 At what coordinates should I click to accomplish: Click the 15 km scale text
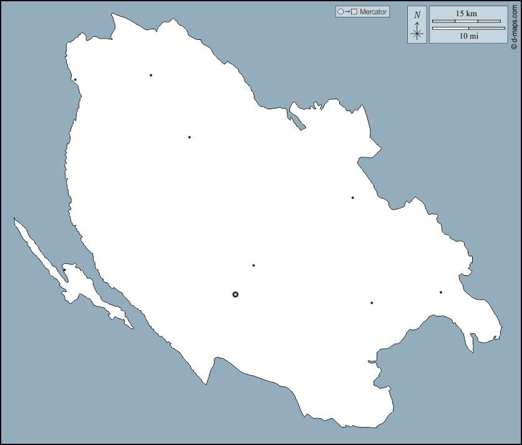(x=466, y=13)
